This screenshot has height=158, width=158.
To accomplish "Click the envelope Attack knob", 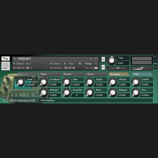I will tap(113, 82).
